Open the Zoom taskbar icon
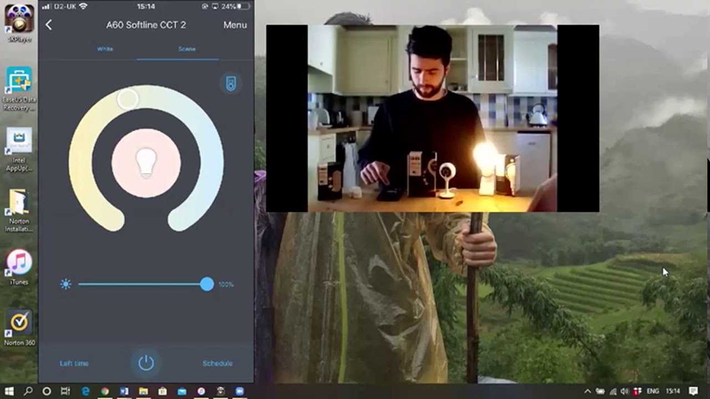710x399 pixels. [240, 391]
